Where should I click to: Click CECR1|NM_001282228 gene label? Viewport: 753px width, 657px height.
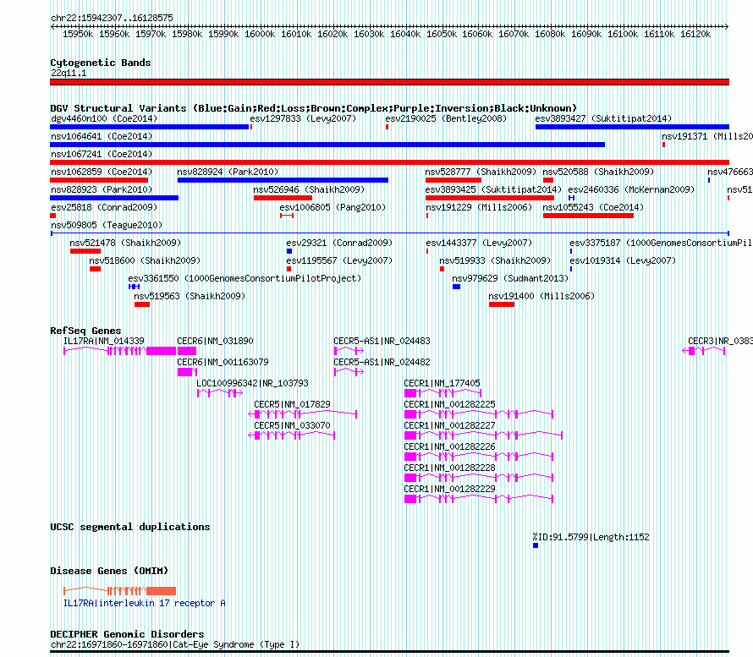point(449,468)
